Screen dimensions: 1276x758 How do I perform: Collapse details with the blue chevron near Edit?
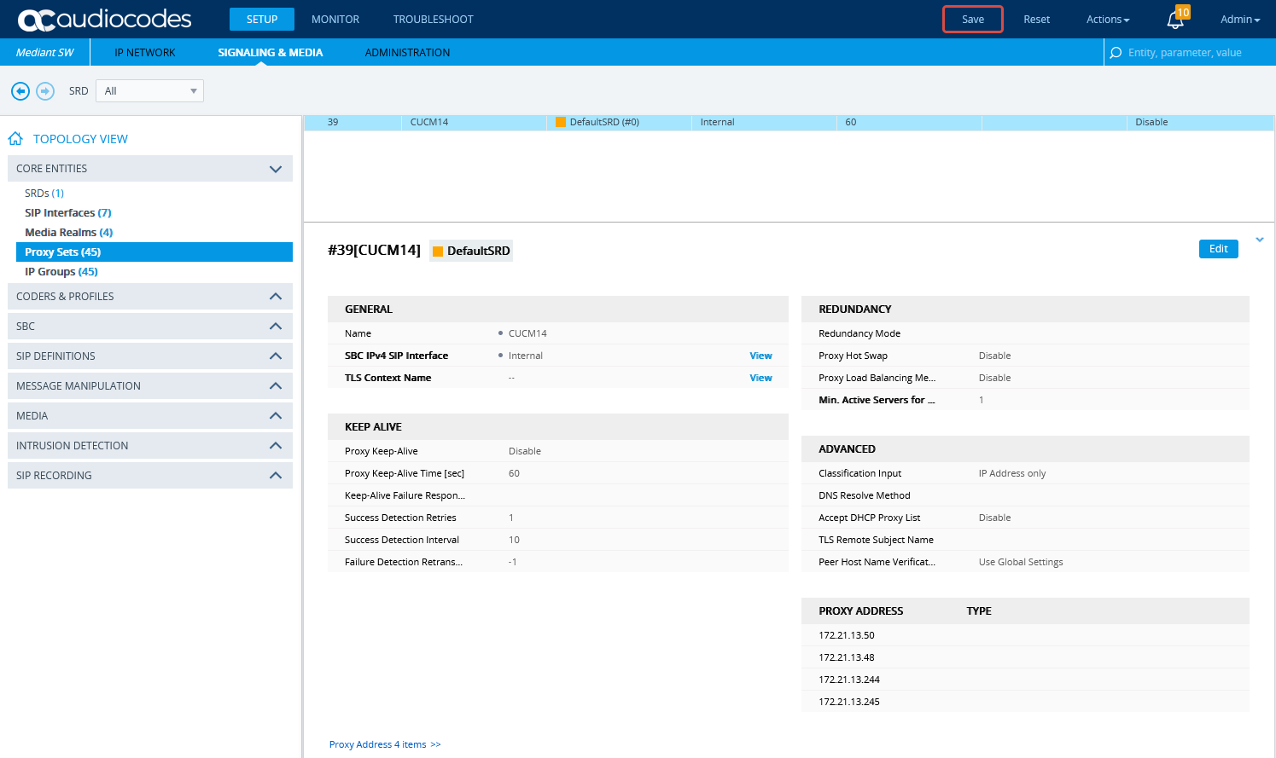click(1259, 240)
